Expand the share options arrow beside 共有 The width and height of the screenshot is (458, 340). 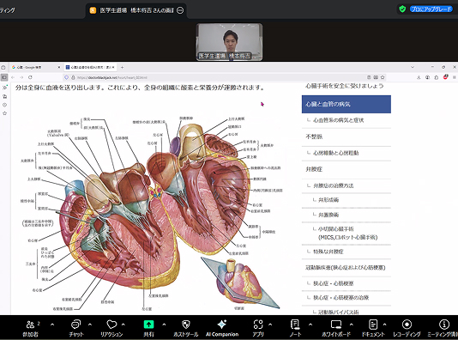(x=164, y=325)
